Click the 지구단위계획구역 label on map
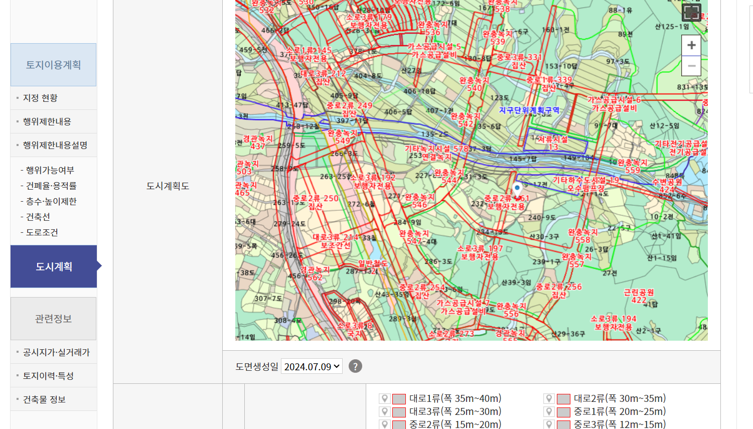Image resolution: width=753 pixels, height=429 pixels. click(529, 110)
